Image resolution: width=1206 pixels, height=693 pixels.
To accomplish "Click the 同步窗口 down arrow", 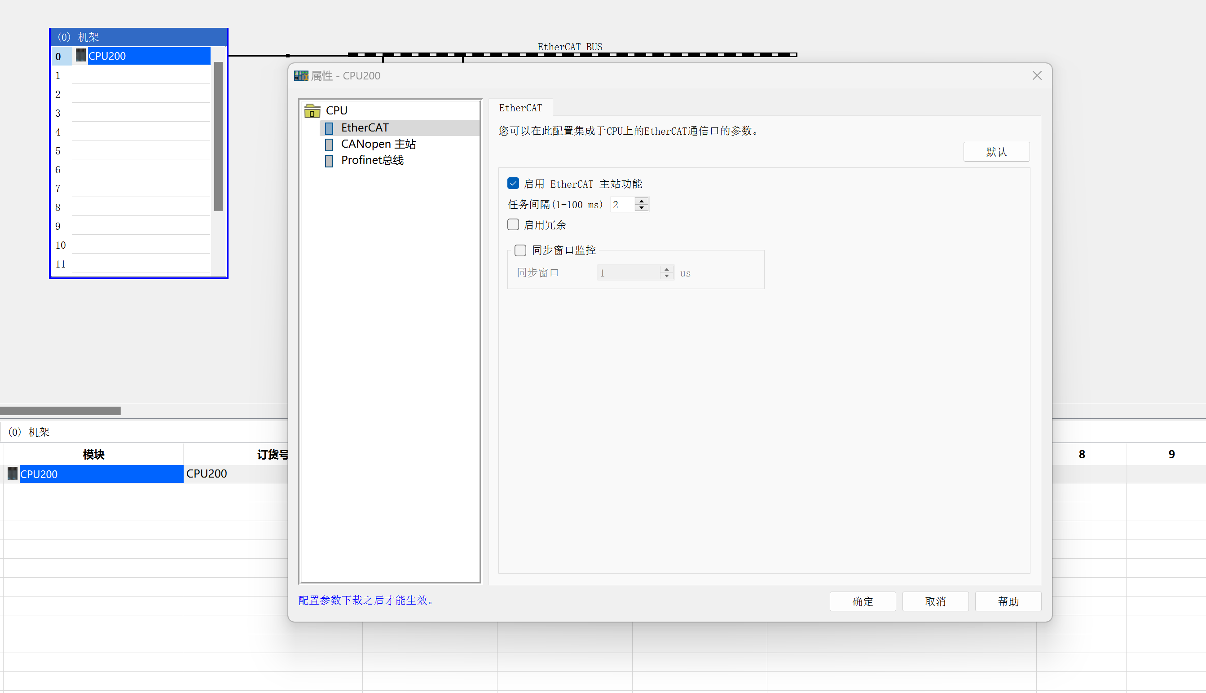I will (x=667, y=276).
